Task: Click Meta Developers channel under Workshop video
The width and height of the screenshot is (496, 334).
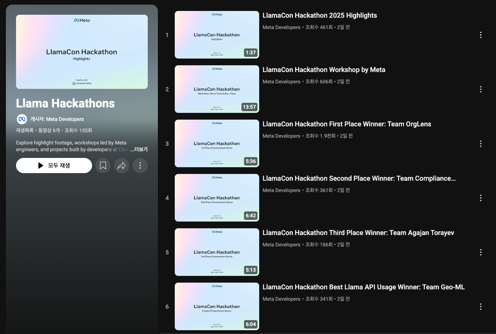Action: point(281,82)
